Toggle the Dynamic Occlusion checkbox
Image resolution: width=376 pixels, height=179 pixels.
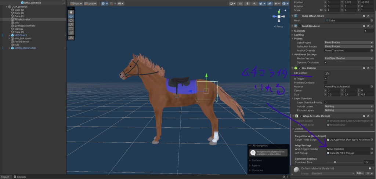click(325, 62)
